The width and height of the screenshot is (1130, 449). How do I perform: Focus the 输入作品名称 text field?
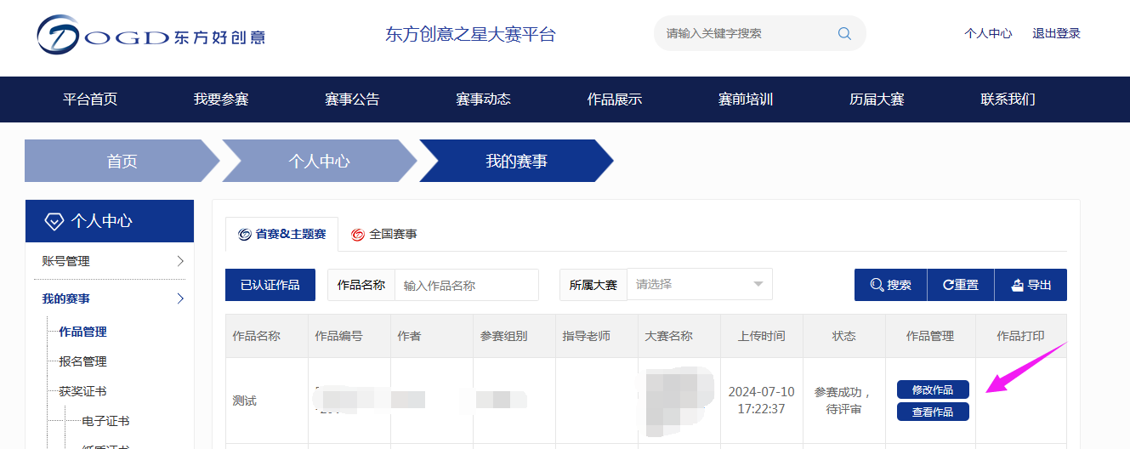(x=466, y=286)
